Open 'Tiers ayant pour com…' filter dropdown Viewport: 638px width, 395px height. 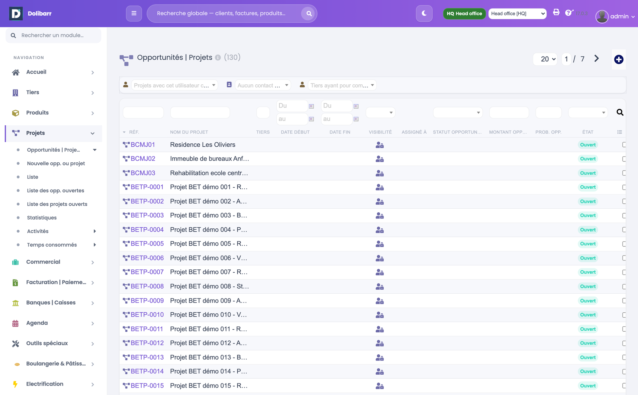(x=342, y=85)
